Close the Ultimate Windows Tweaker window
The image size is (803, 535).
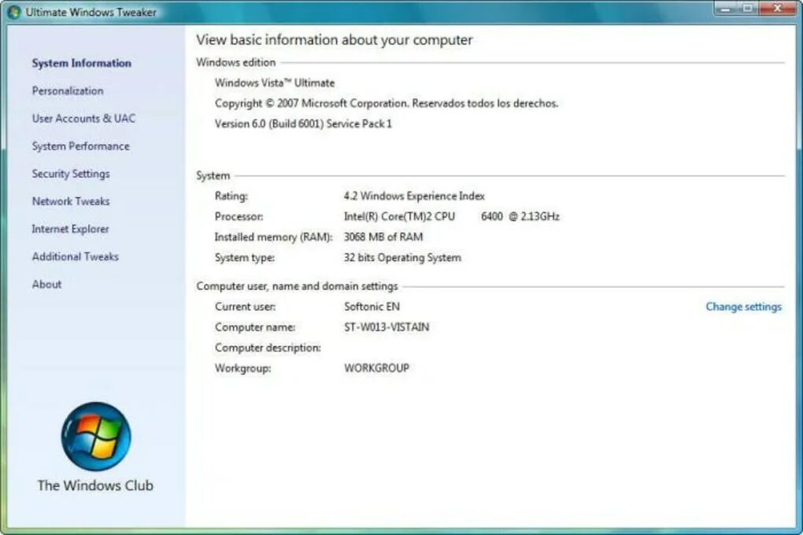pyautogui.click(x=777, y=8)
